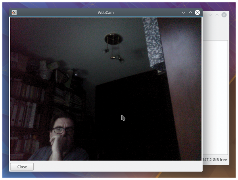Minimize the background window behind WebCam
238x180 pixels.
[x=210, y=15]
